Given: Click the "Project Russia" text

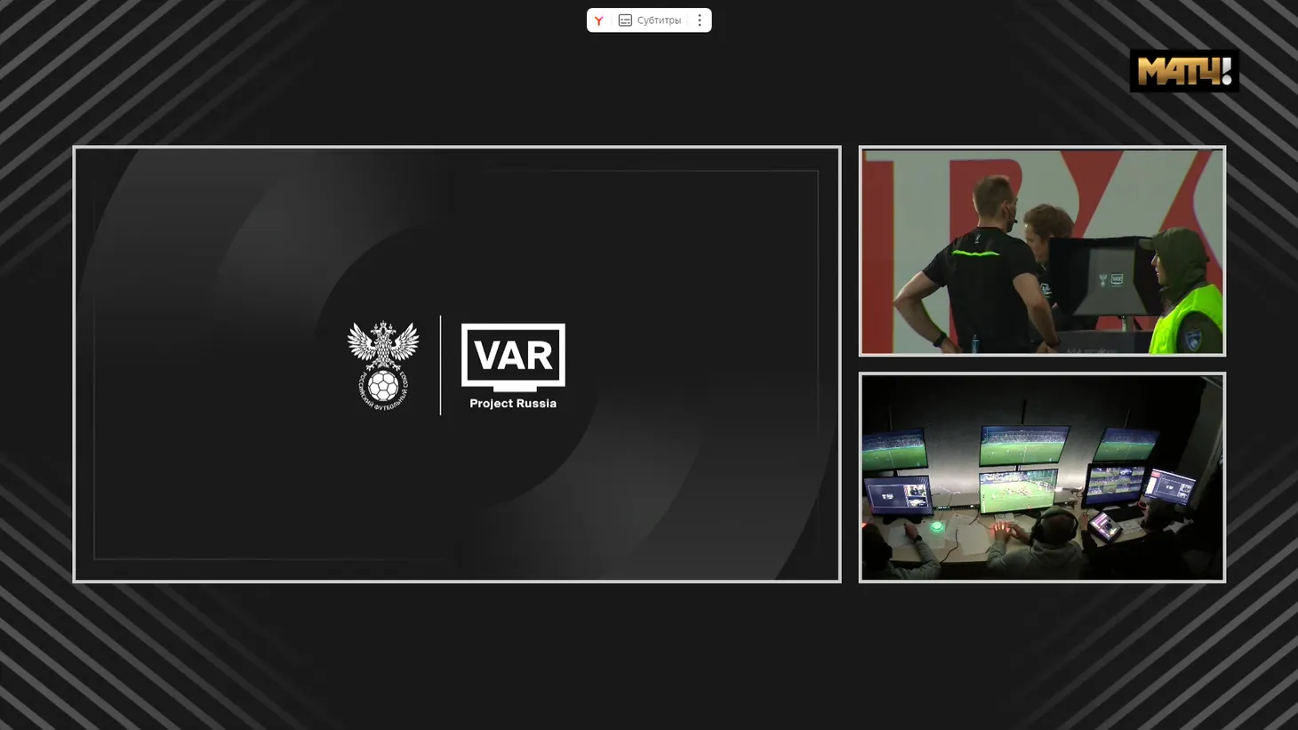Looking at the screenshot, I should tap(513, 404).
